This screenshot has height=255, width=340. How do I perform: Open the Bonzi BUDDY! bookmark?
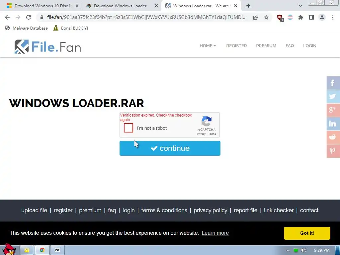pos(71,28)
